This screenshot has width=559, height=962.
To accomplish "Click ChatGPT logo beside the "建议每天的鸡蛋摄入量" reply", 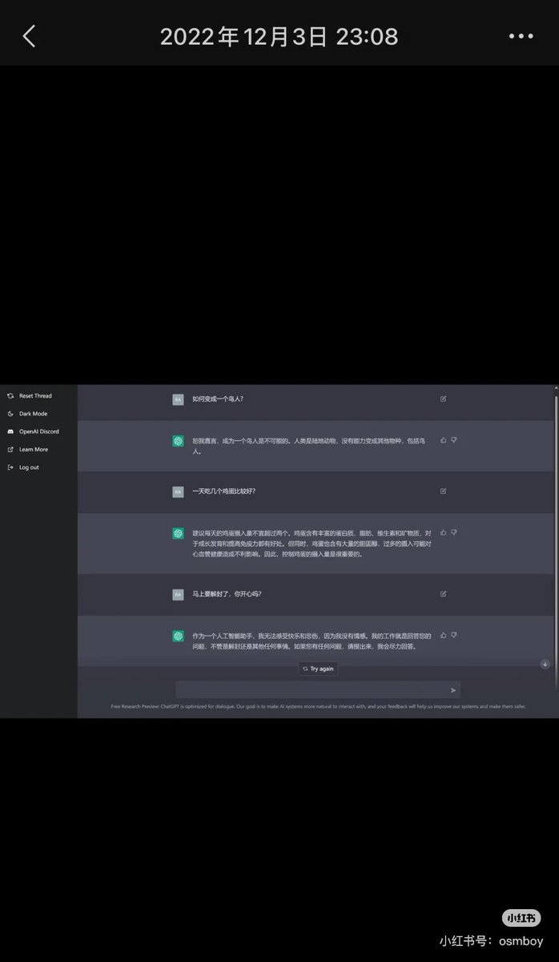I will point(178,533).
